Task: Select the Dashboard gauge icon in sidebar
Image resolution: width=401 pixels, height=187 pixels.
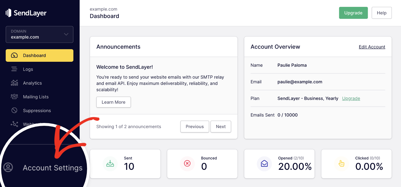Action: click(14, 55)
